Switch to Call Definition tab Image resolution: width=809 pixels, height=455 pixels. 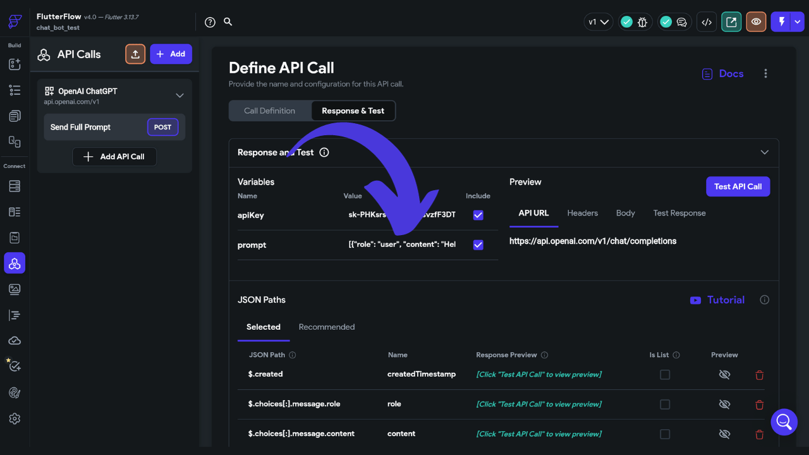point(270,111)
